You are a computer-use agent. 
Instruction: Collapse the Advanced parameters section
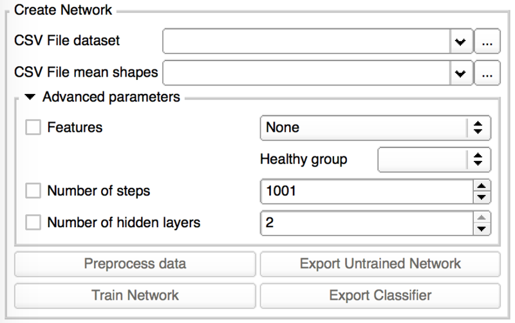click(x=31, y=98)
